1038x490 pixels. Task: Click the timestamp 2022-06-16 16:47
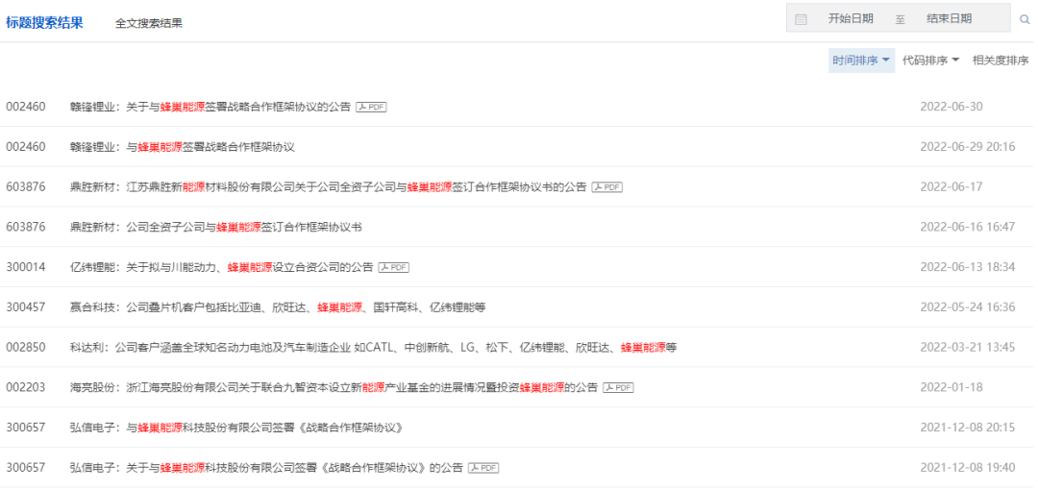click(x=967, y=227)
